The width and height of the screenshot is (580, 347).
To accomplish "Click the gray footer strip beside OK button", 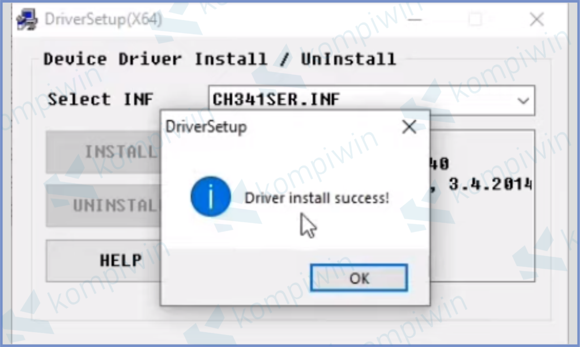I will 235,278.
